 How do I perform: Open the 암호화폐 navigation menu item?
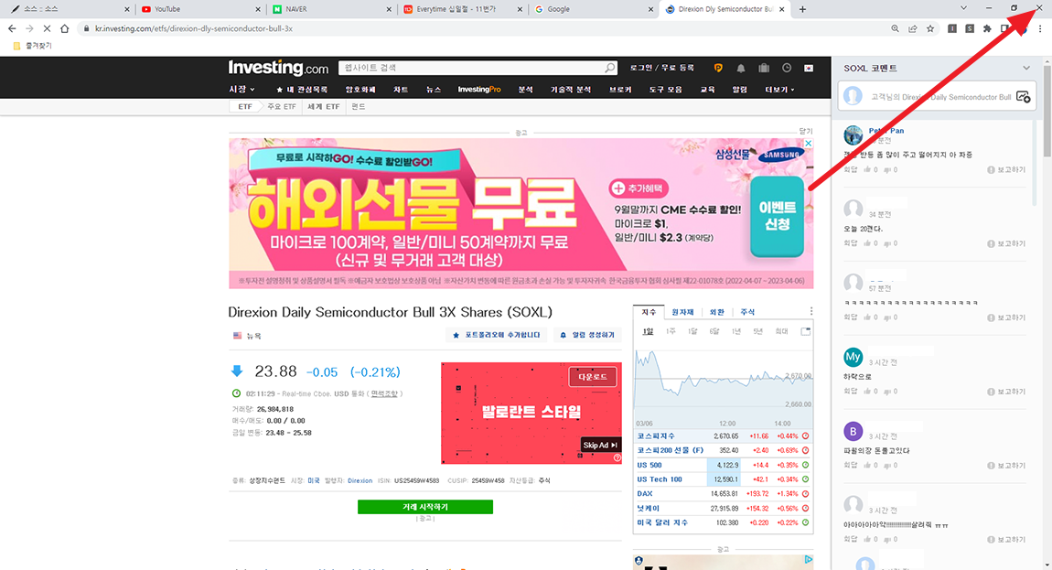360,90
